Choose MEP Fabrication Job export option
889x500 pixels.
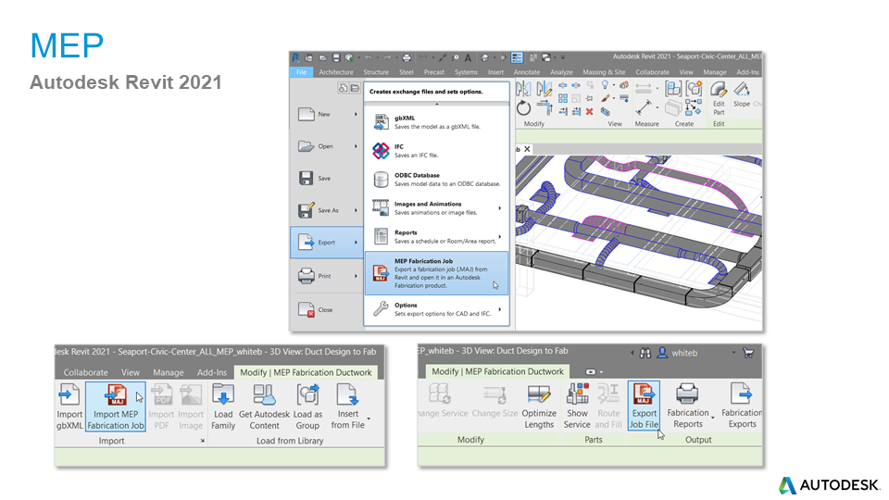(436, 273)
